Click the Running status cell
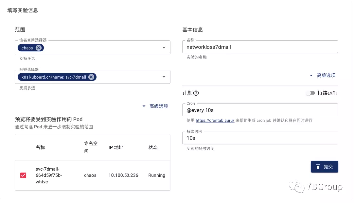Viewport: 354px width, 203px height. point(157,175)
